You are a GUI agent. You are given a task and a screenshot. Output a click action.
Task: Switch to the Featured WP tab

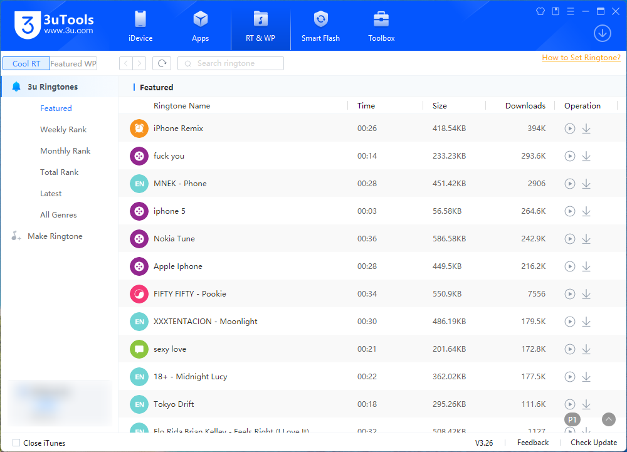click(x=73, y=63)
